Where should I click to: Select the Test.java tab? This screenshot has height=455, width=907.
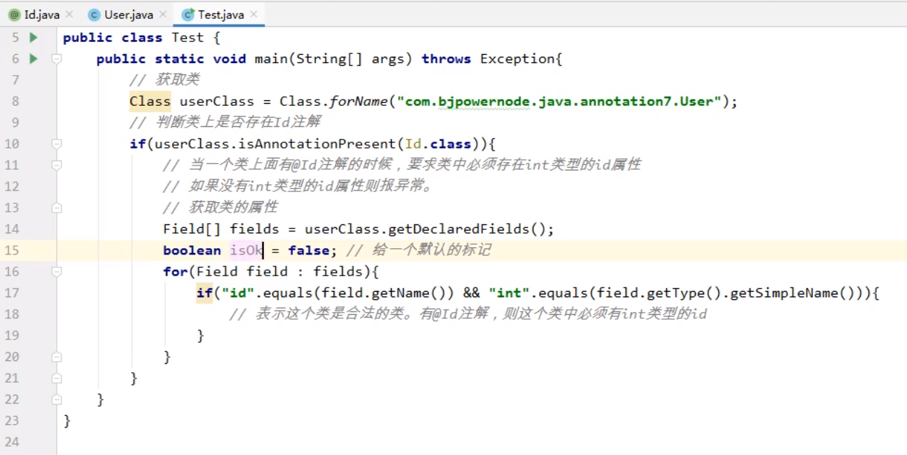point(220,14)
